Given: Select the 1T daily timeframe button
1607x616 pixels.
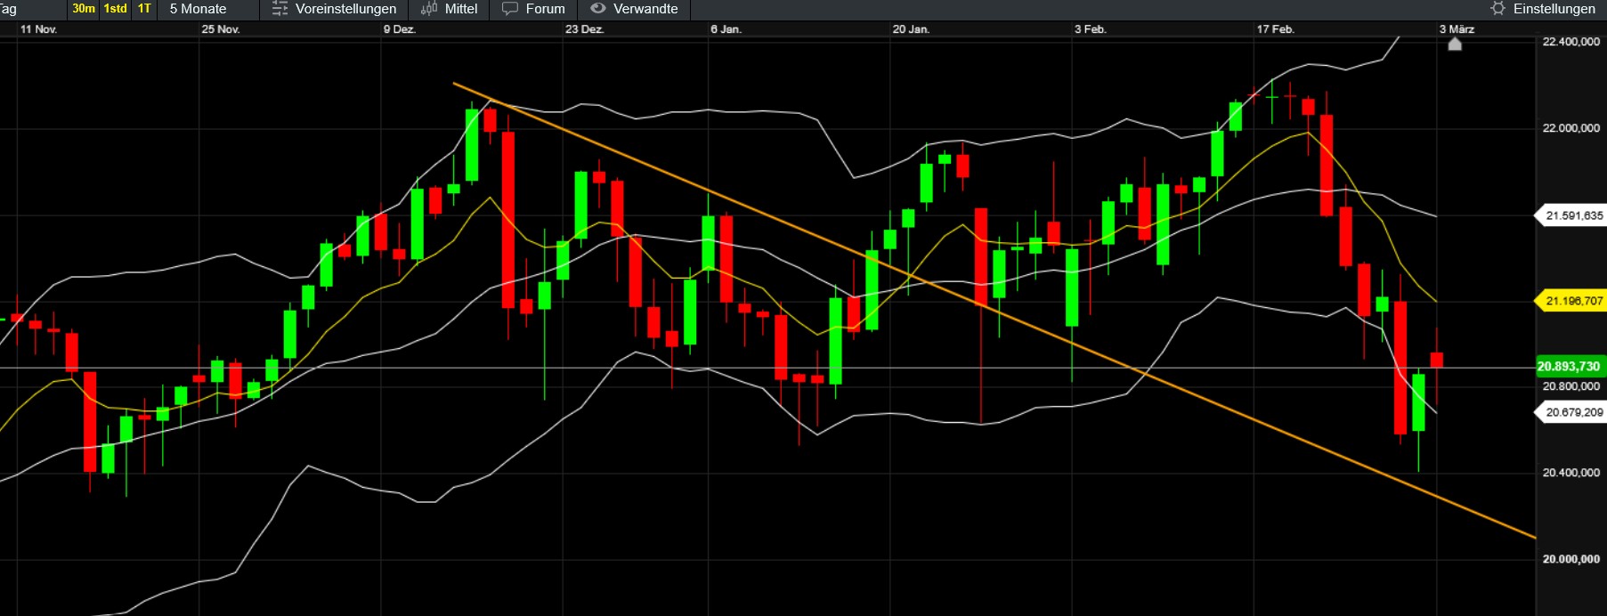Looking at the screenshot, I should (x=144, y=9).
